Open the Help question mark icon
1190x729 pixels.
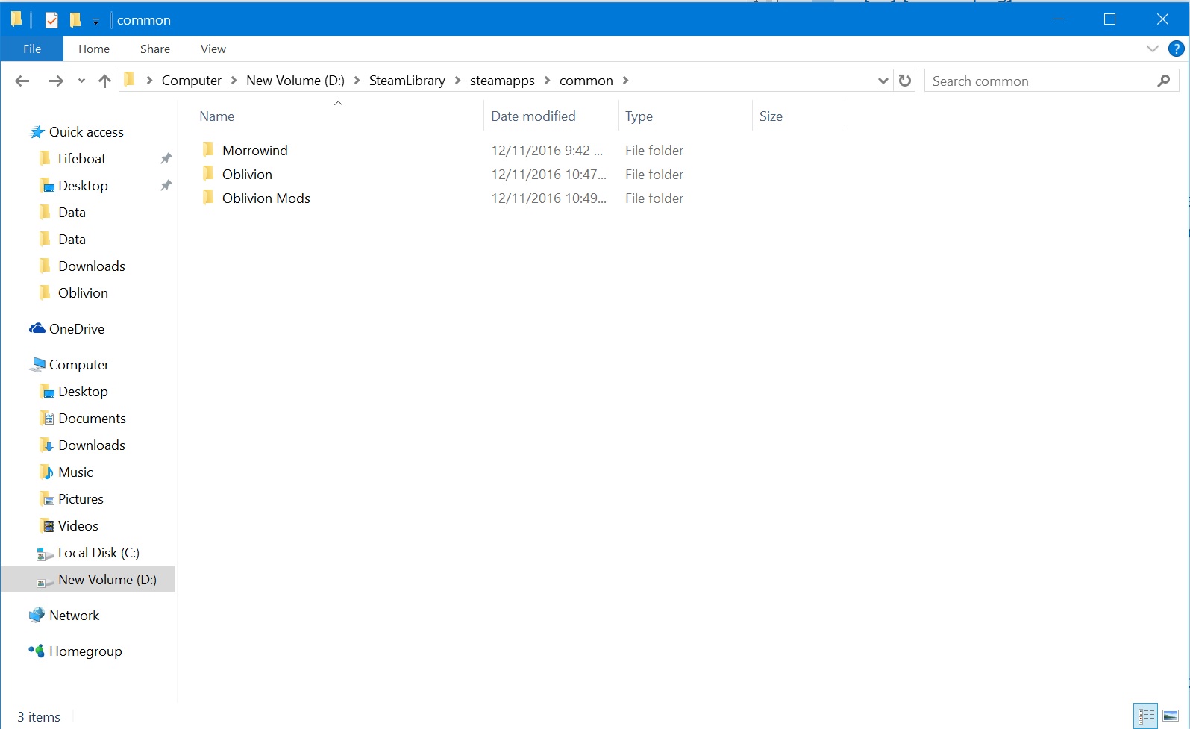(1177, 49)
